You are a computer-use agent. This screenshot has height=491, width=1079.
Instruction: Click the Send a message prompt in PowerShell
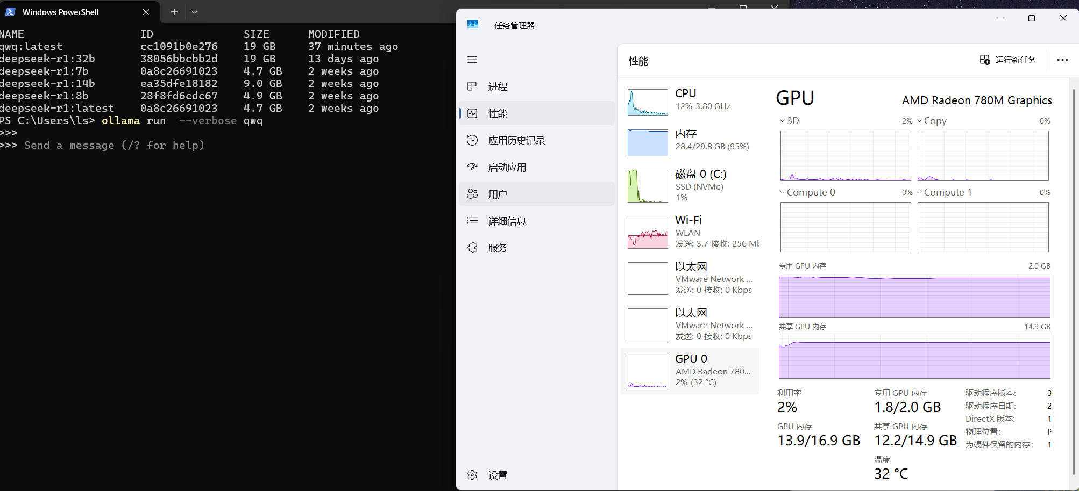(x=114, y=145)
